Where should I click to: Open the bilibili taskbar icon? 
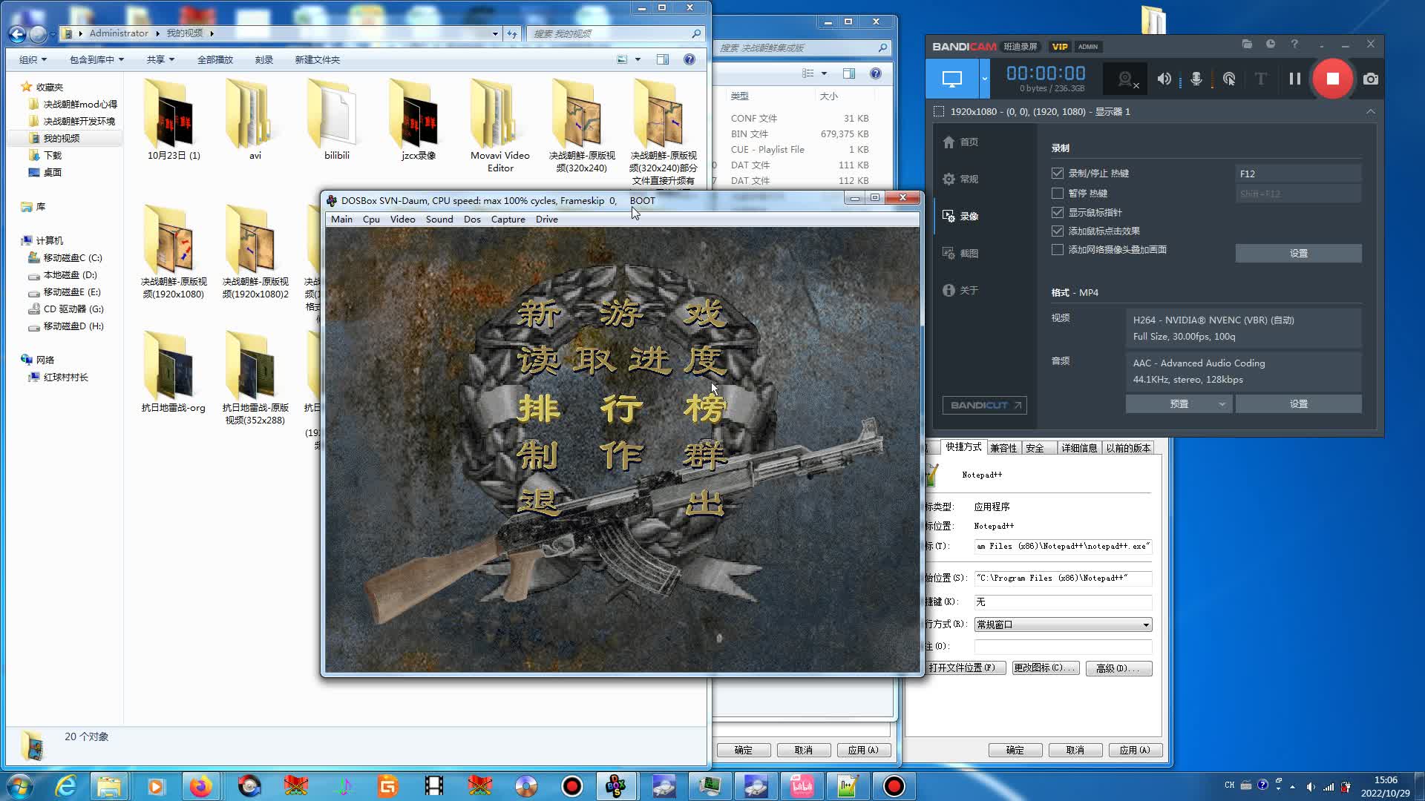click(x=802, y=786)
